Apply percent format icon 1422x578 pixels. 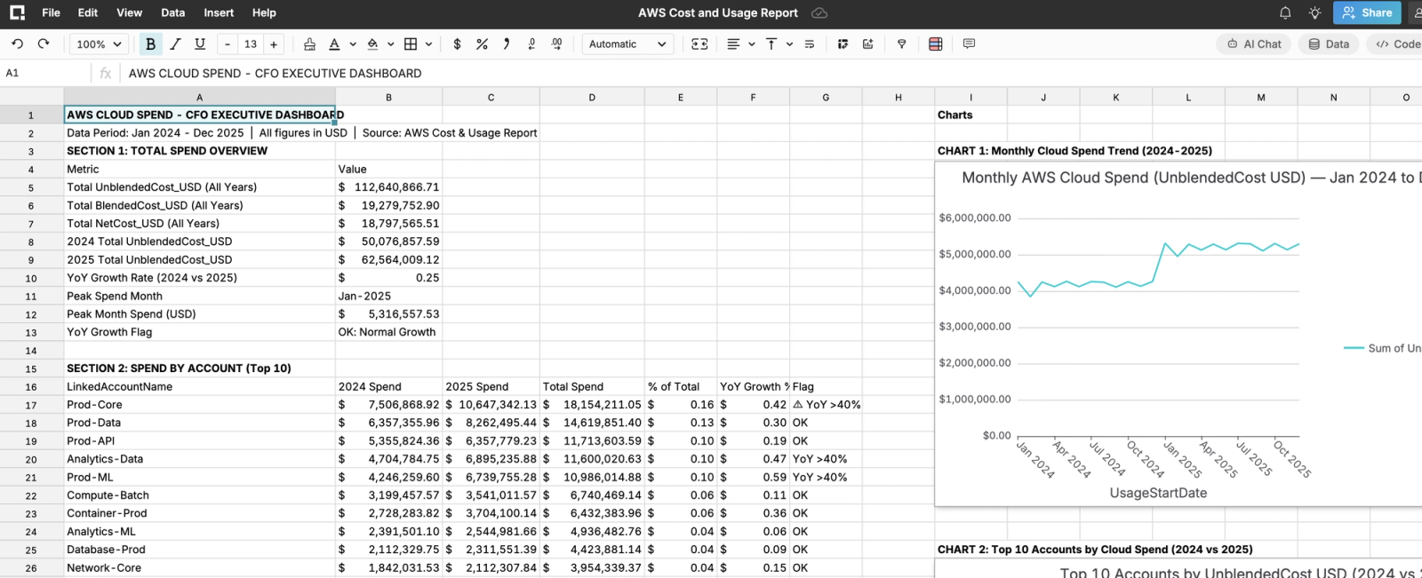[482, 44]
